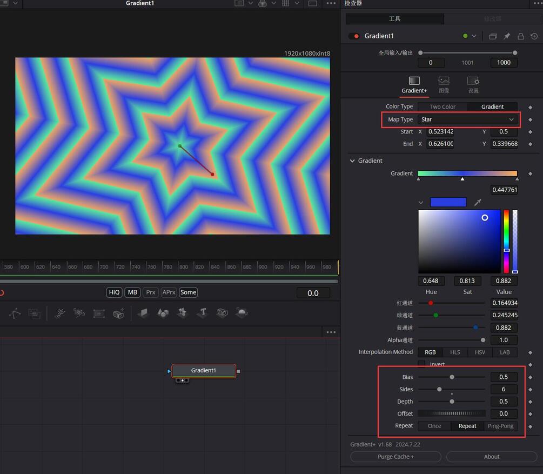Add the pRender tool icon
Image resolution: width=543 pixels, height=474 pixels.
(99, 313)
